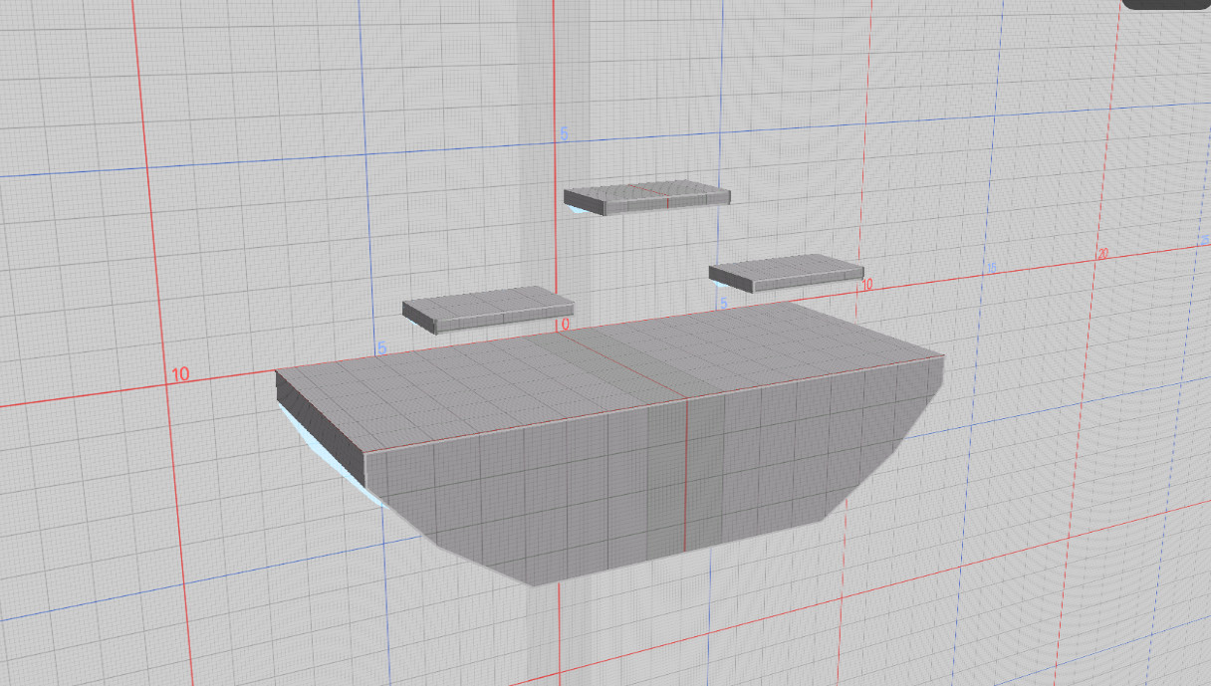This screenshot has width=1211, height=686.
Task: Click the front-left top corner of the base block
Action: [363, 454]
